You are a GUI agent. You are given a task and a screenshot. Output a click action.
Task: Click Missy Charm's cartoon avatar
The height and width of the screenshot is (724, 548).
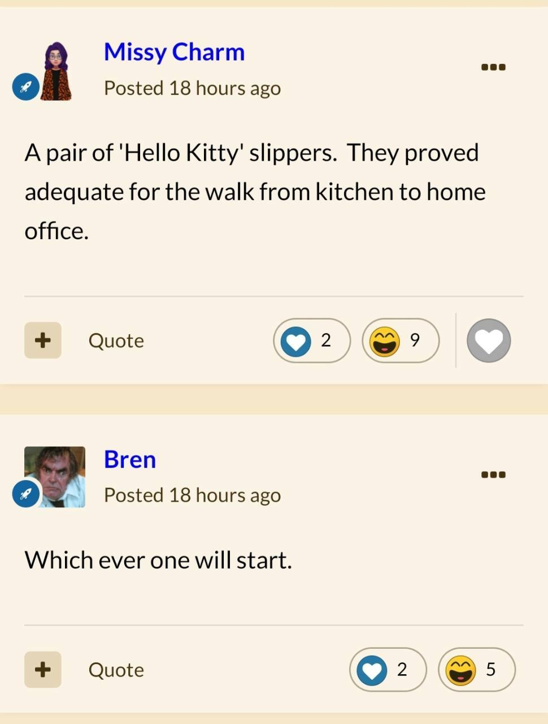pos(56,71)
